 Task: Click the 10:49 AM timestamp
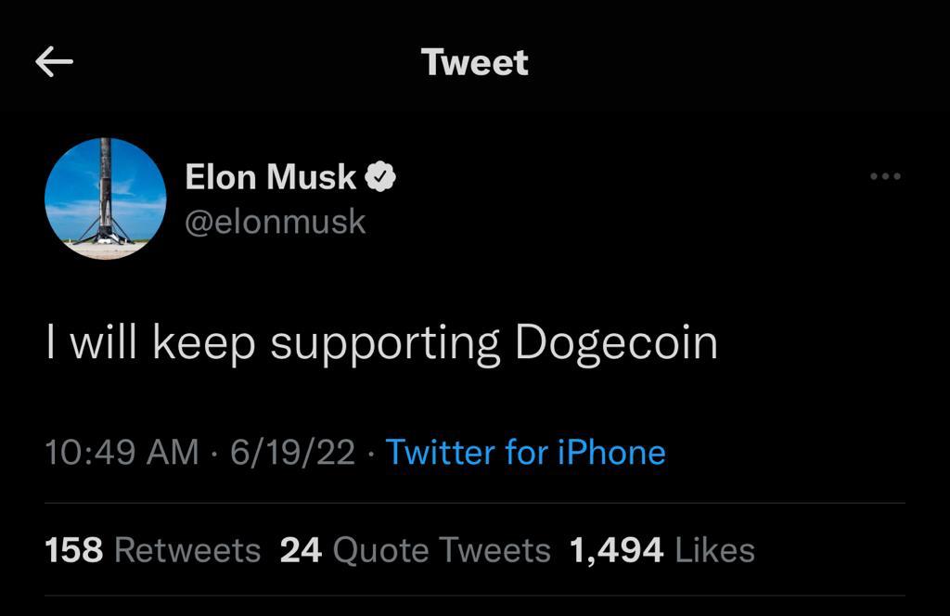click(x=122, y=452)
